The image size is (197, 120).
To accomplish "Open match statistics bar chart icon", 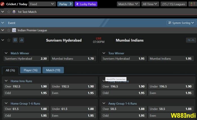I will coord(21,40).
